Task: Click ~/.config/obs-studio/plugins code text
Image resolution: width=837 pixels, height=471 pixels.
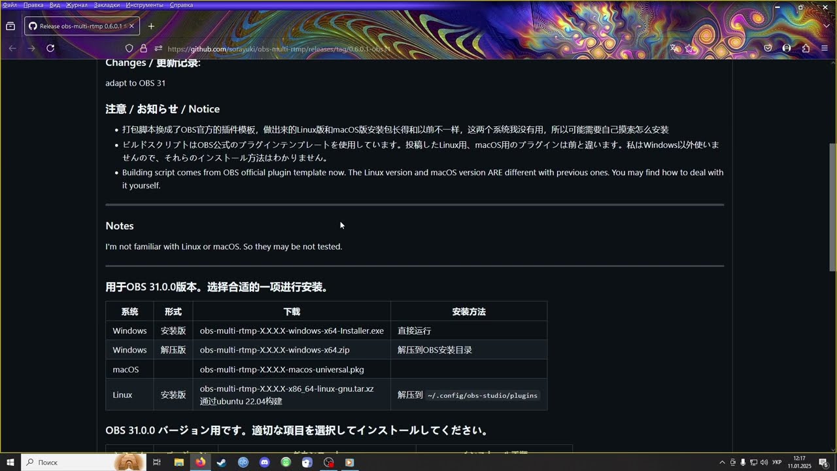Action: click(483, 395)
